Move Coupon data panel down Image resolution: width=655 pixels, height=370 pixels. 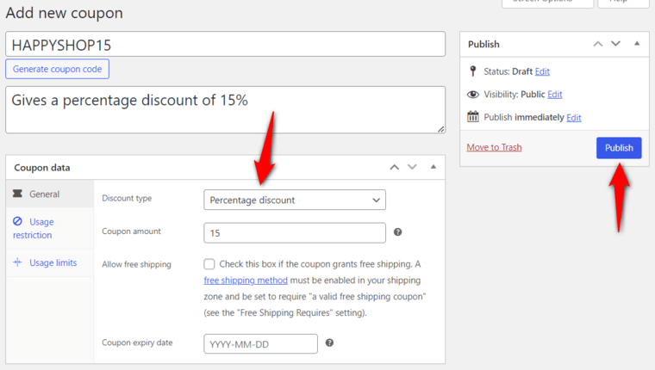(x=412, y=167)
